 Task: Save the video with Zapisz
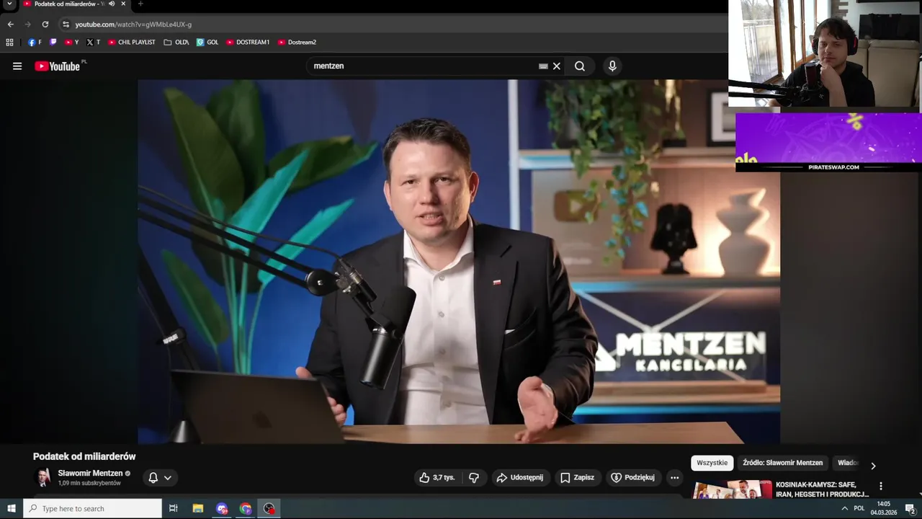coord(578,477)
